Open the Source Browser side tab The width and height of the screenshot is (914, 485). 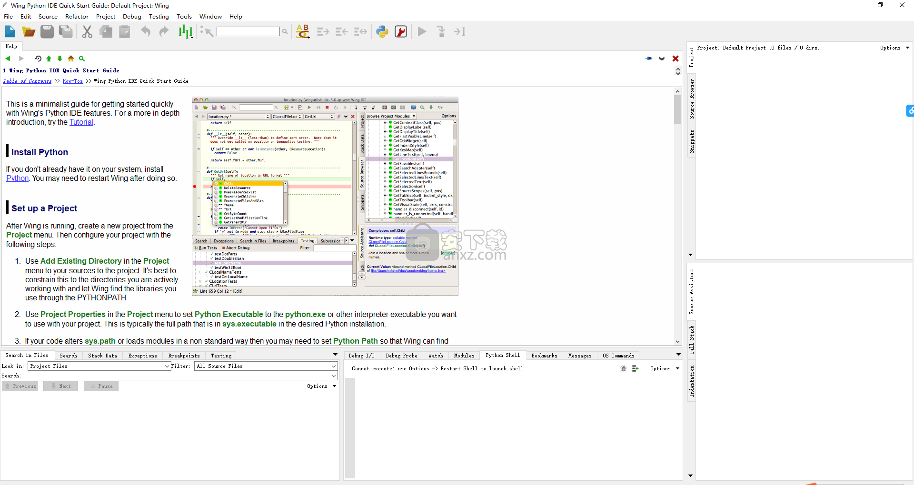[x=692, y=99]
